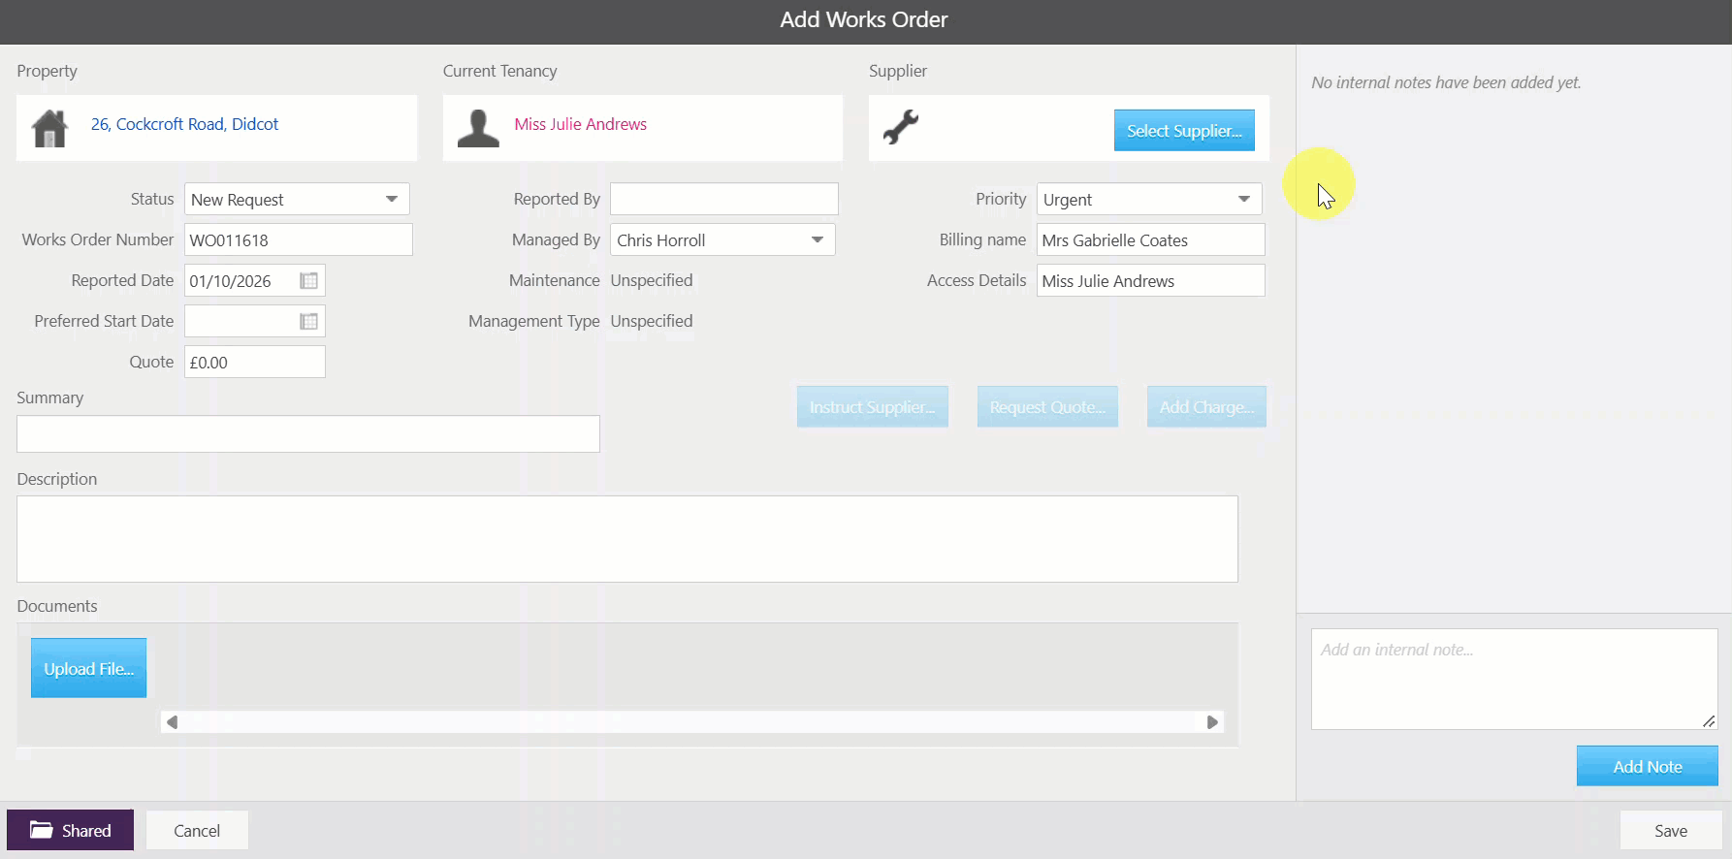Click the internal note text area
The image size is (1732, 859).
click(1514, 679)
